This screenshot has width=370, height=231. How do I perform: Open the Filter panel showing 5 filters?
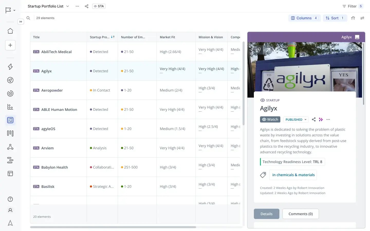pos(353,6)
